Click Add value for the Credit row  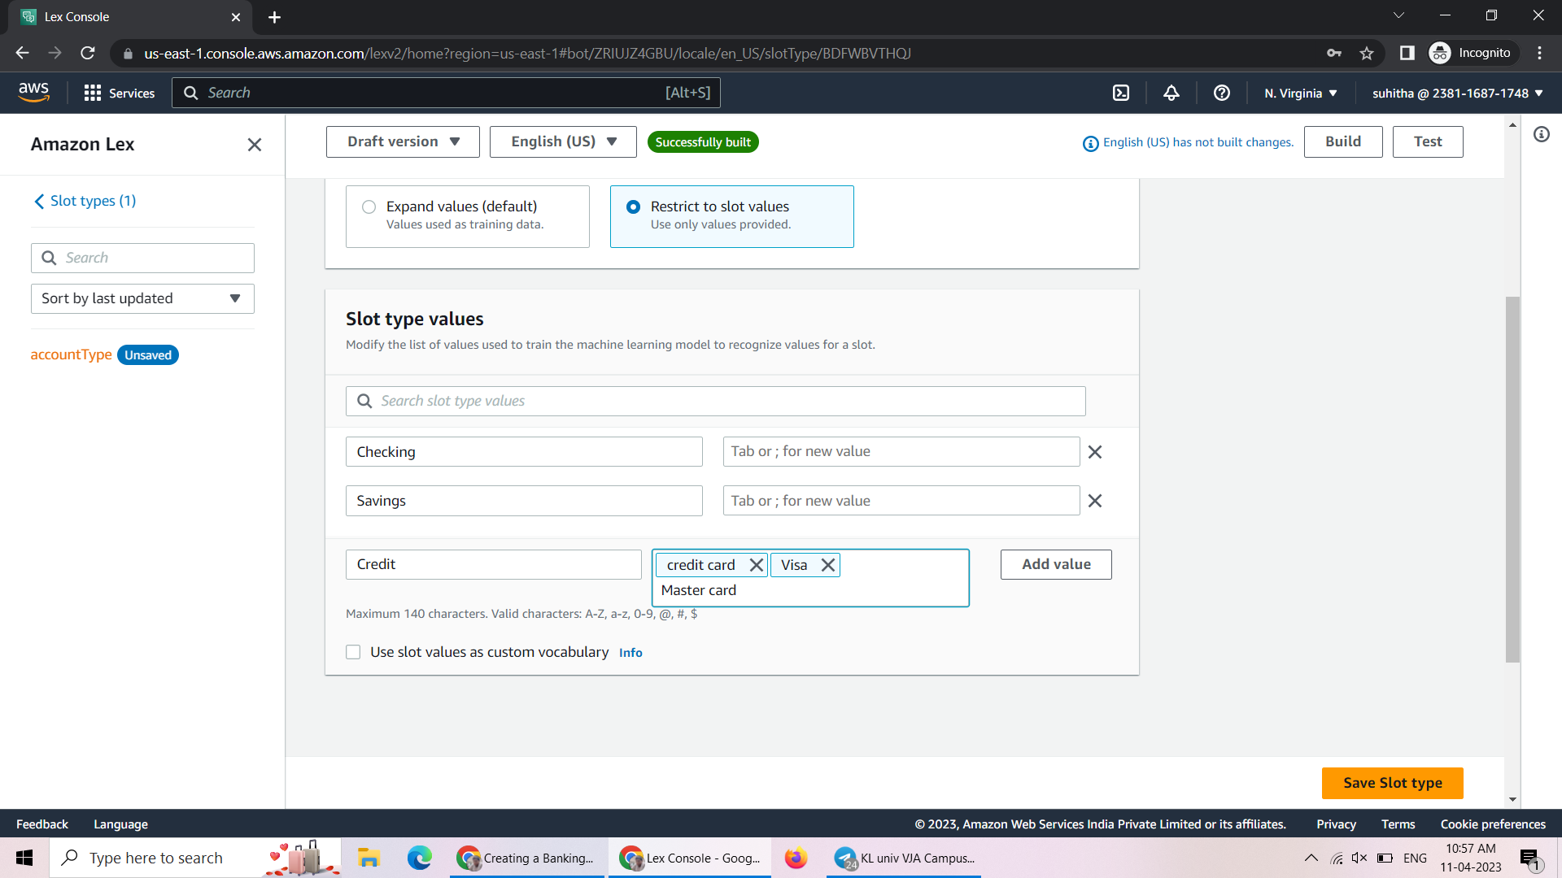pos(1055,564)
